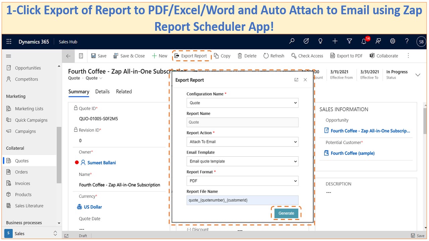Click the sidebar vertical scrollbar
Screen dimensions: 429x241
pos(59,155)
